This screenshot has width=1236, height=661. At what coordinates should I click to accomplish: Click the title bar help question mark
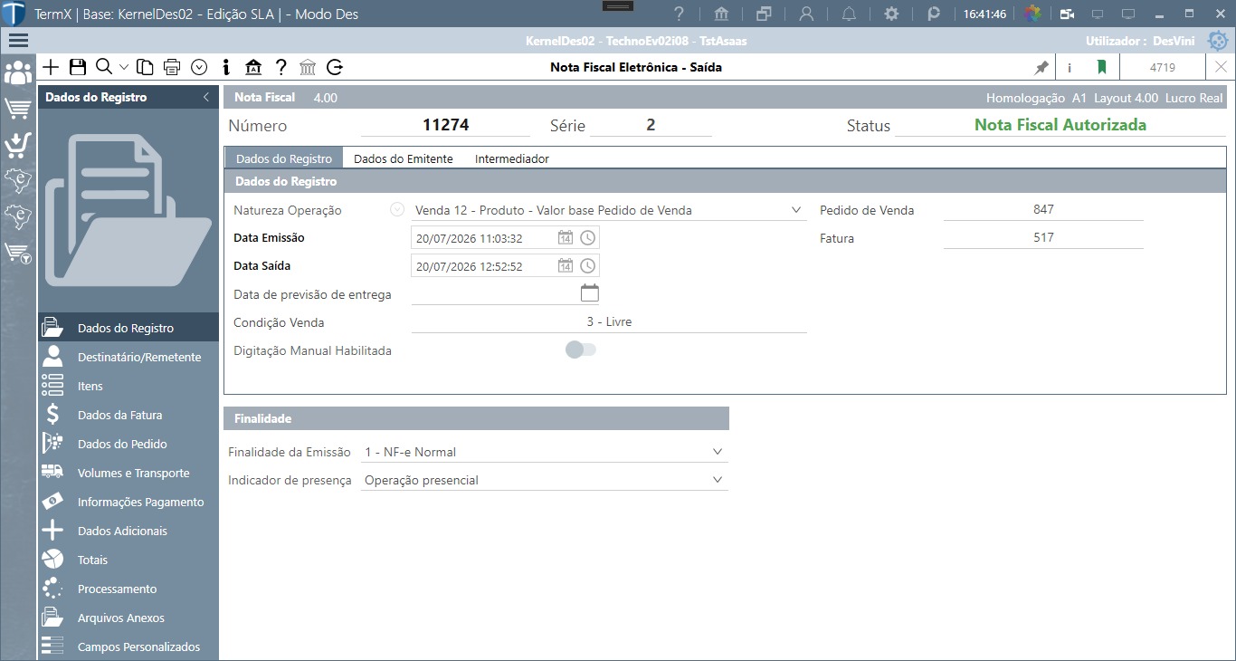pos(679,14)
